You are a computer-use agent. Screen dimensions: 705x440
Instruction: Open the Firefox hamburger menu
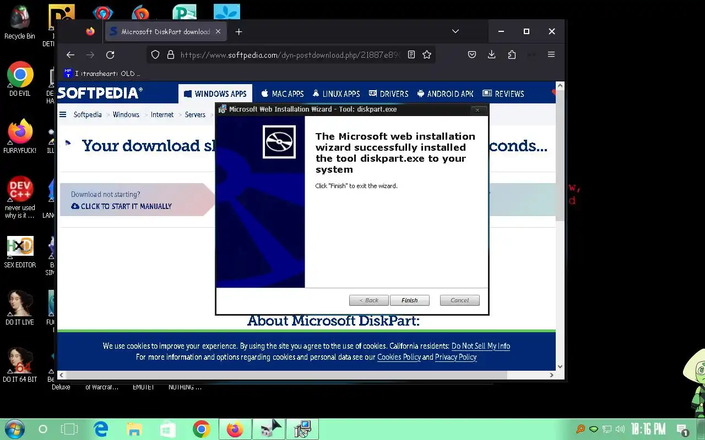click(x=551, y=54)
